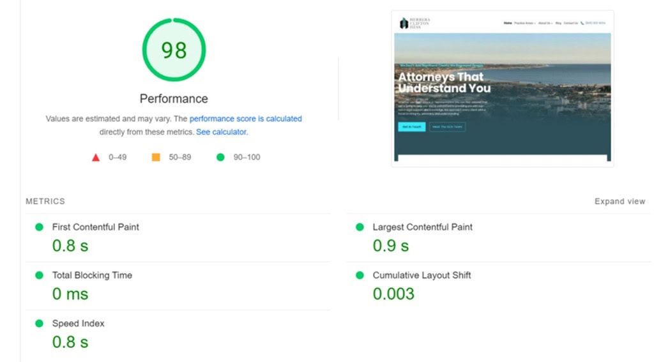Click the 0 ms blocking time value
Viewport: 654px width, 362px height.
[x=70, y=294]
